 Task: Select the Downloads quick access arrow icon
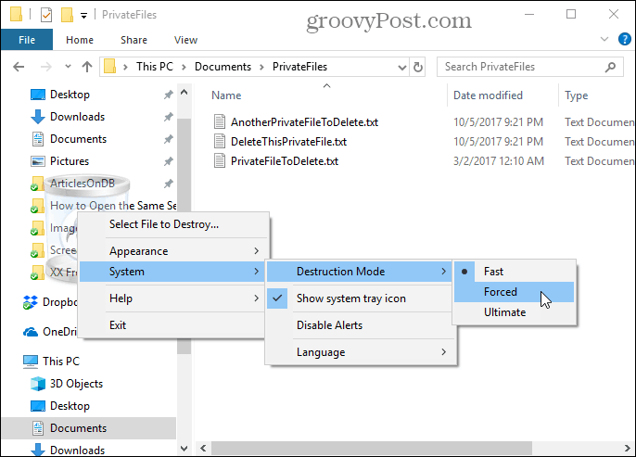pos(38,117)
